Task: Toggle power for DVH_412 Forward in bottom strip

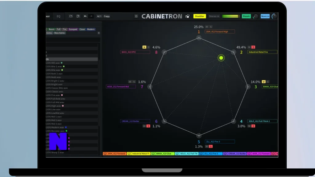Action: click(x=105, y=154)
